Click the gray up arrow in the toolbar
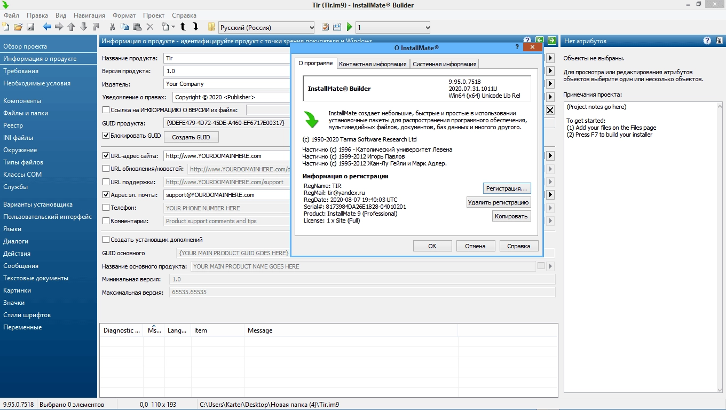 tap(72, 27)
